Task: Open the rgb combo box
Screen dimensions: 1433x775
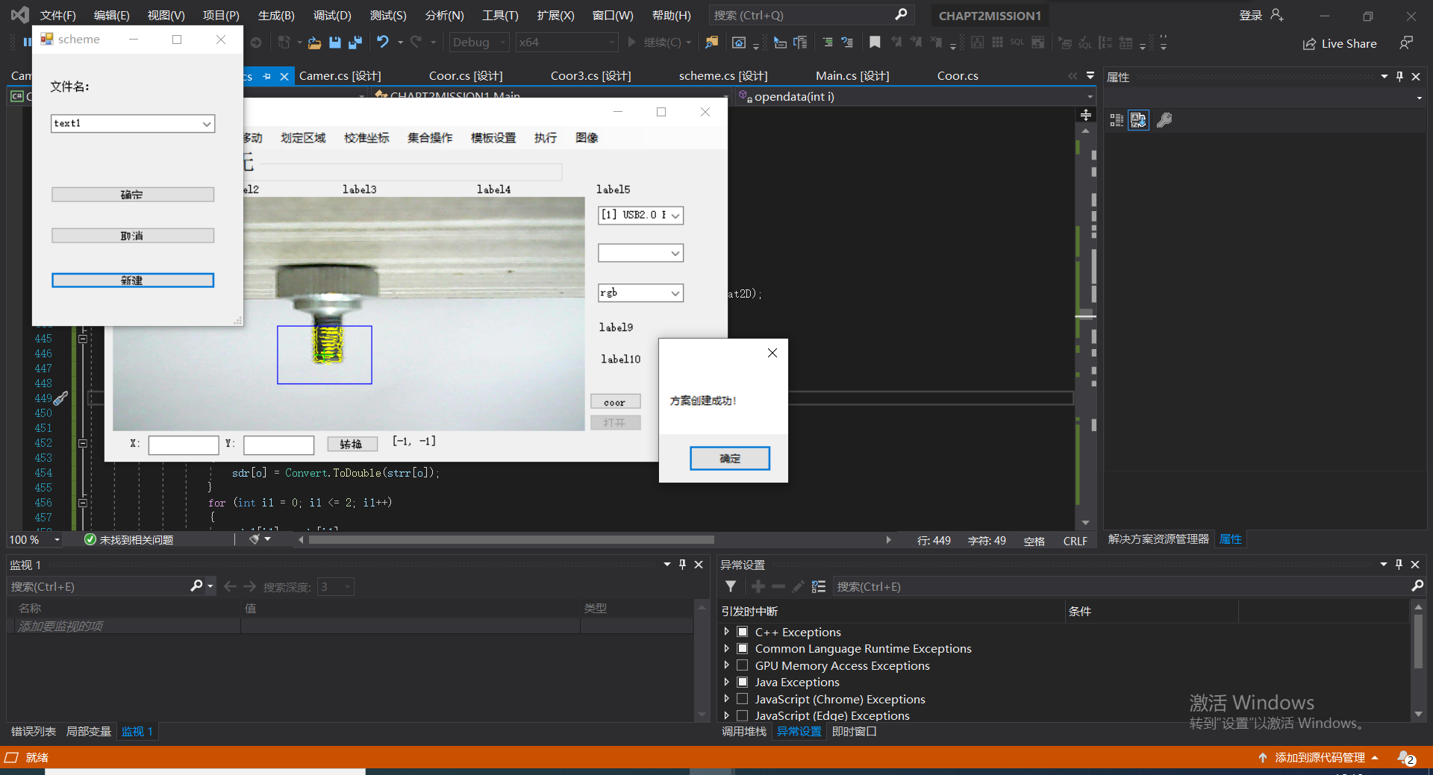Action: (675, 293)
